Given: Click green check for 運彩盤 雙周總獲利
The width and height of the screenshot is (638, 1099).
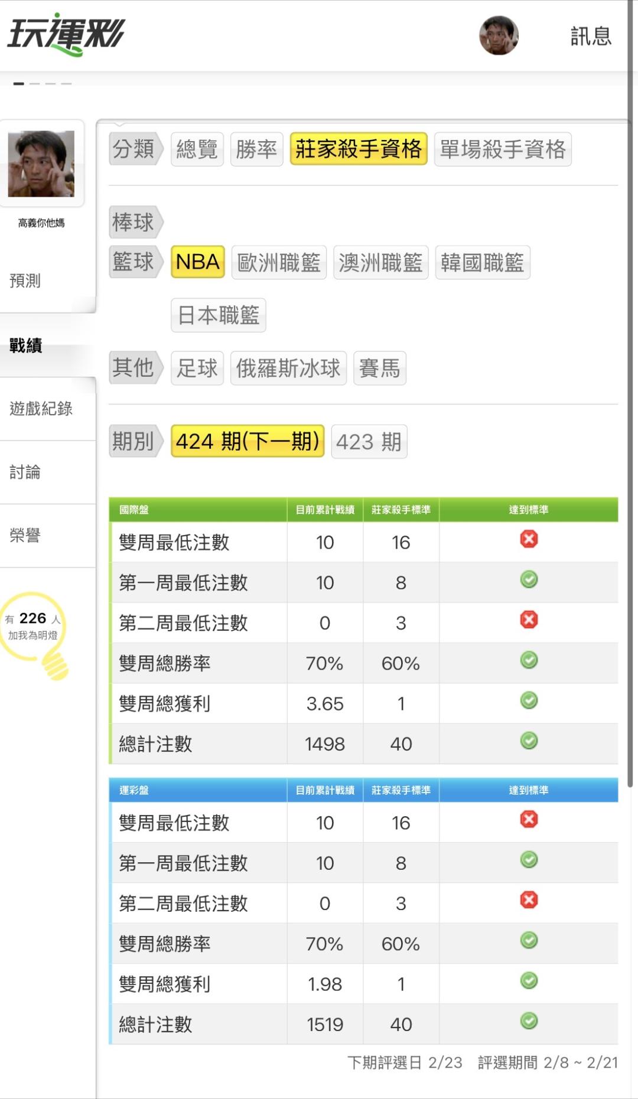Looking at the screenshot, I should click(529, 981).
